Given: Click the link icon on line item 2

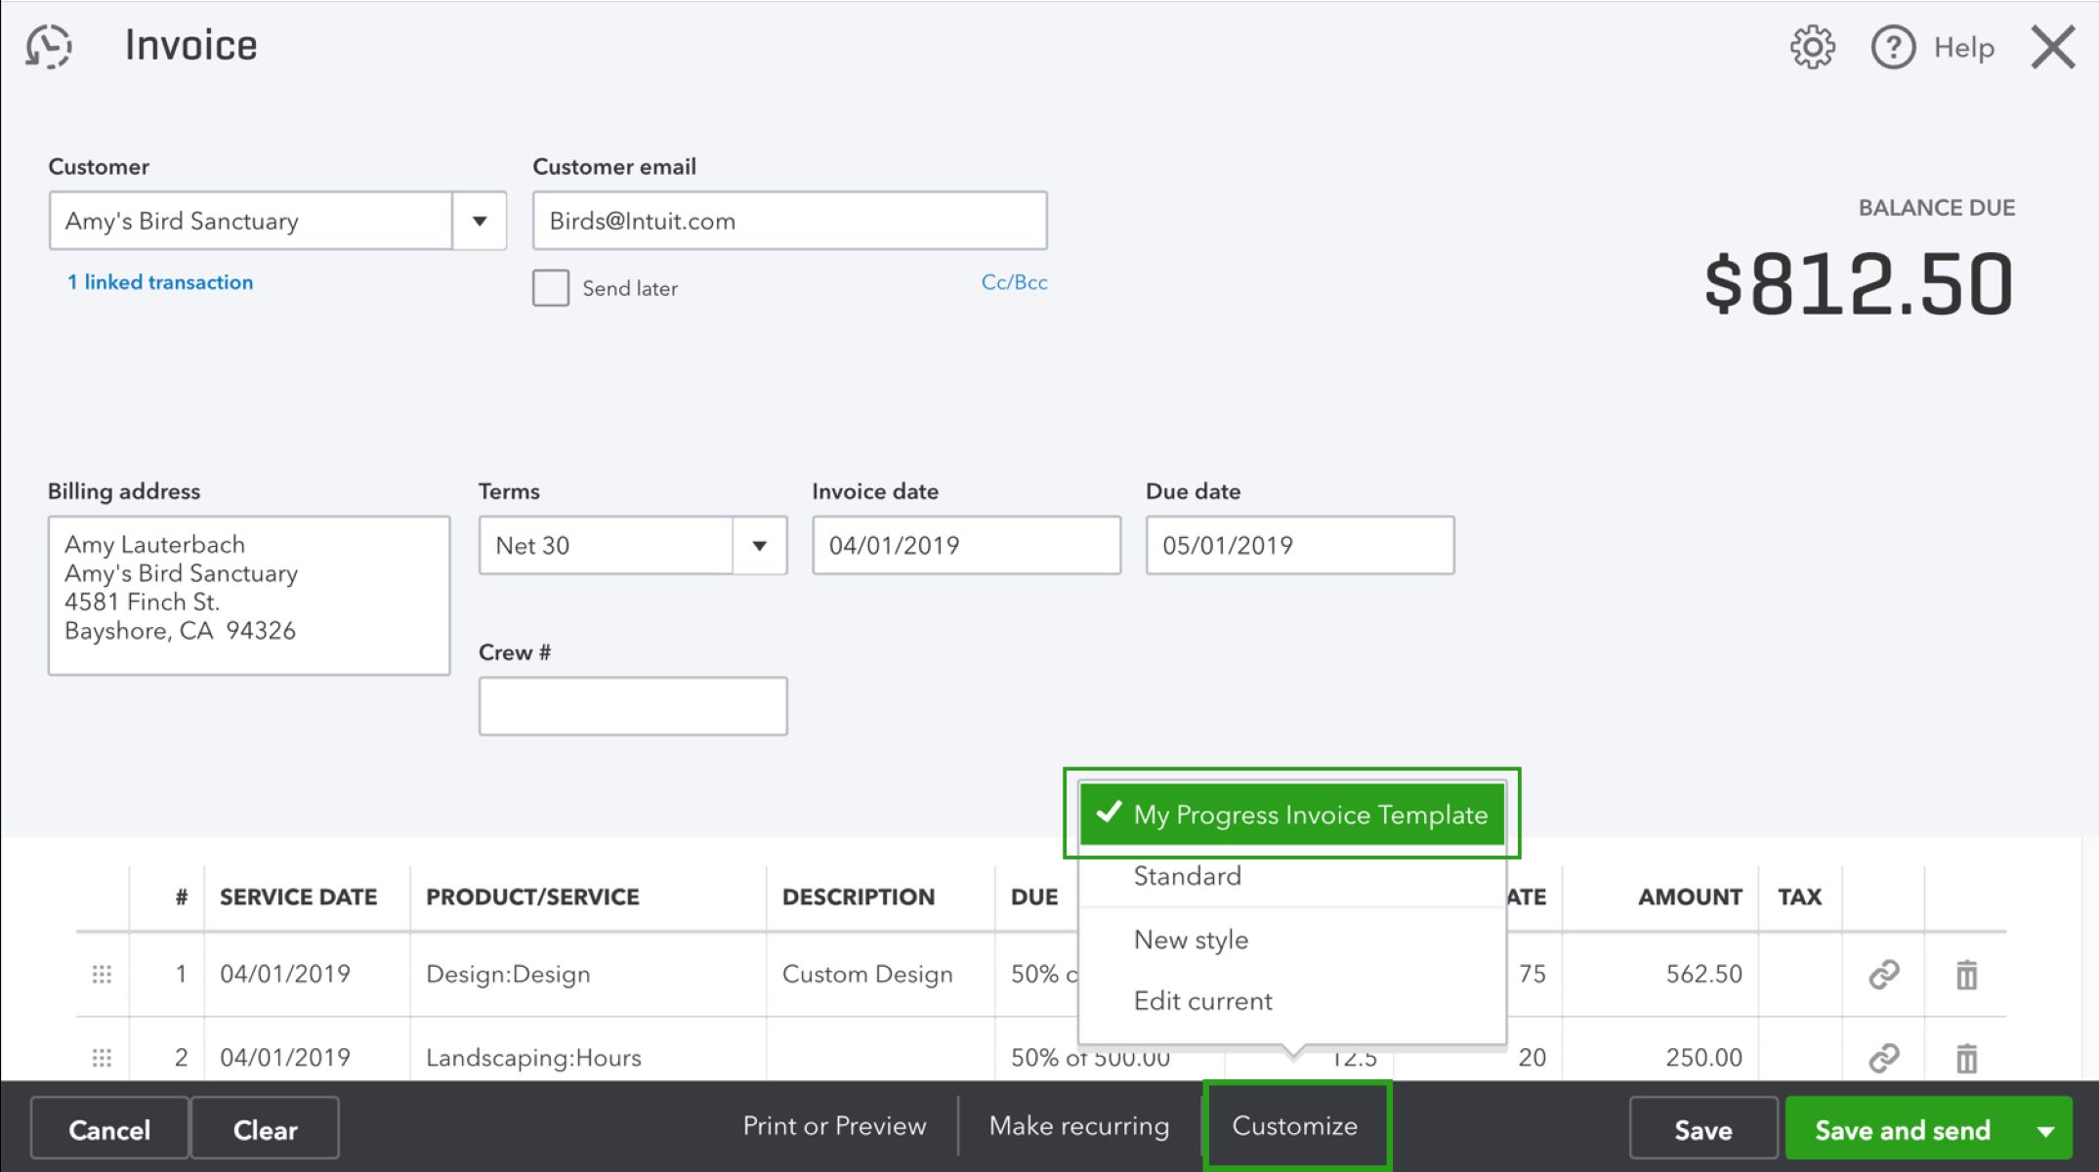Looking at the screenshot, I should [1883, 1057].
